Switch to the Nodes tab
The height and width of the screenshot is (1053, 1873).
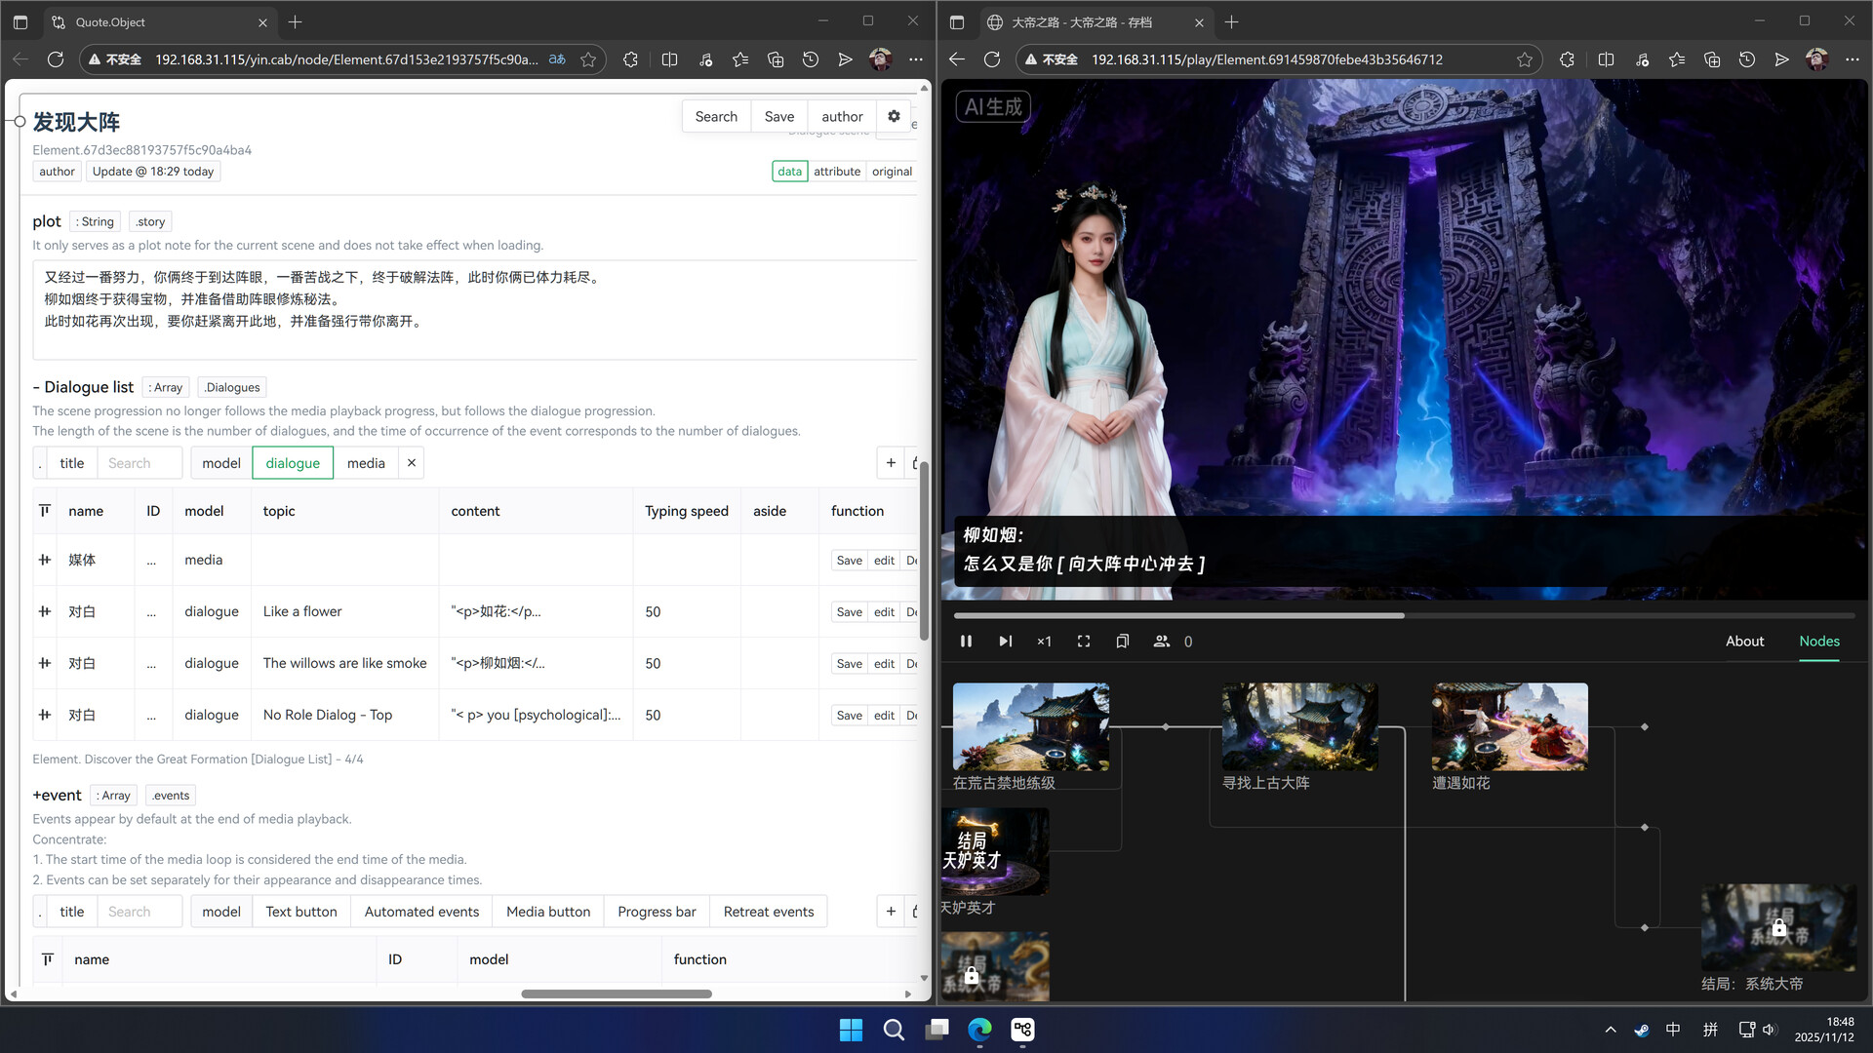pyautogui.click(x=1818, y=641)
